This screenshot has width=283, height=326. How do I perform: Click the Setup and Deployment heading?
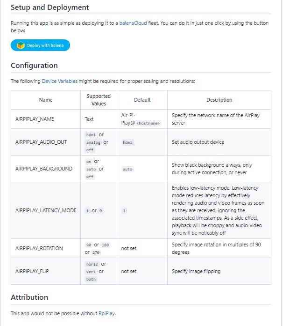[x=50, y=7]
